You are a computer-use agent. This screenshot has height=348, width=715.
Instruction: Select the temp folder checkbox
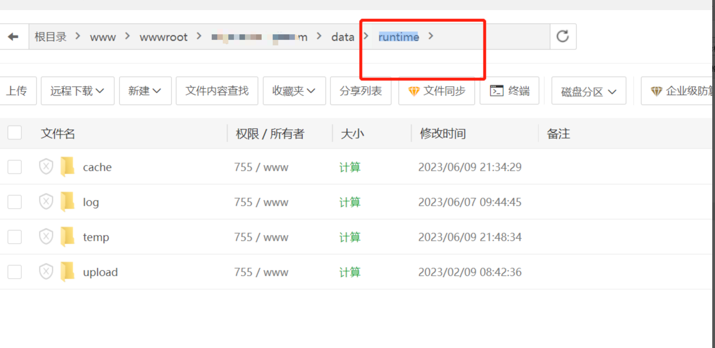(14, 237)
